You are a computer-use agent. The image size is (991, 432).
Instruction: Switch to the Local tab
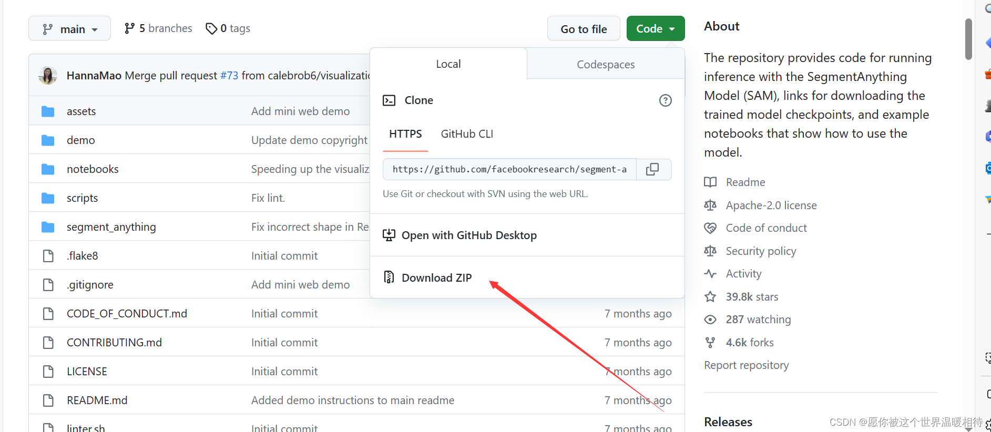(x=448, y=64)
